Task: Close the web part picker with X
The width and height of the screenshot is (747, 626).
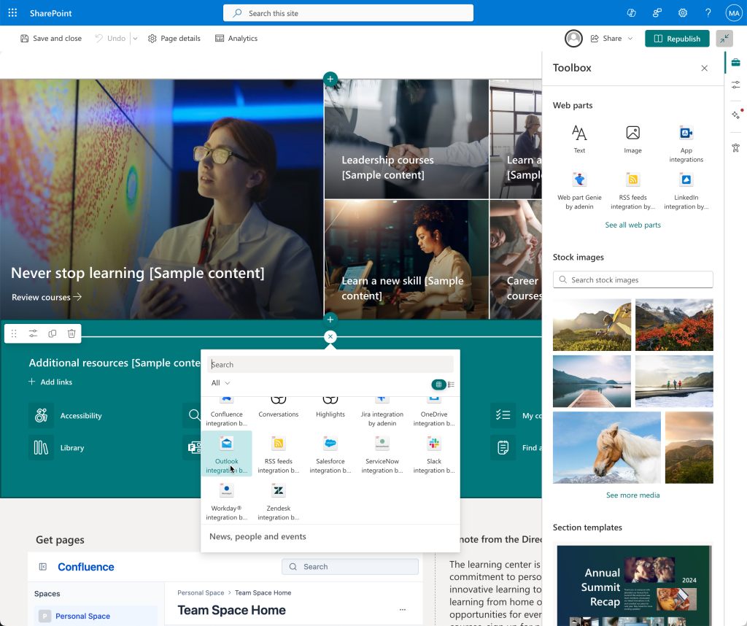Action: (330, 337)
